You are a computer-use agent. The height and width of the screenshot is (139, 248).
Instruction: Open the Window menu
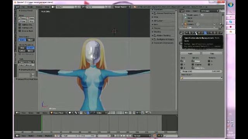39,7
